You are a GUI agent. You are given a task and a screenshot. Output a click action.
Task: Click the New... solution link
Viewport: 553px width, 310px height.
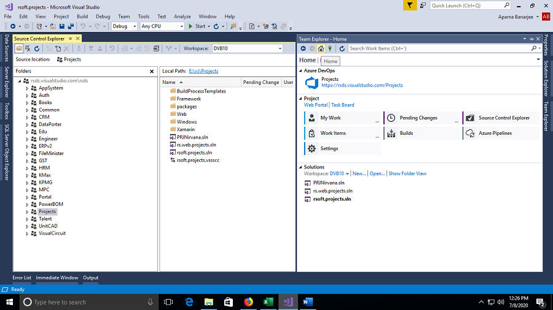pyautogui.click(x=359, y=173)
